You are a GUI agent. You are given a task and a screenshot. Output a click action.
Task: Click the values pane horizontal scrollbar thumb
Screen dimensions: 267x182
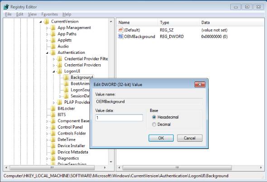point(177,168)
